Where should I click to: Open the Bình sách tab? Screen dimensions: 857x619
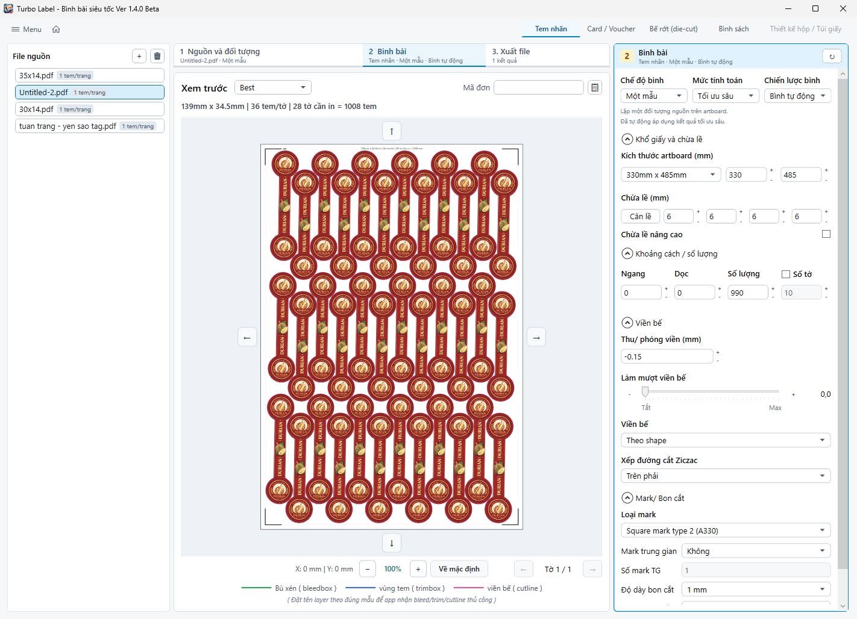click(x=733, y=29)
